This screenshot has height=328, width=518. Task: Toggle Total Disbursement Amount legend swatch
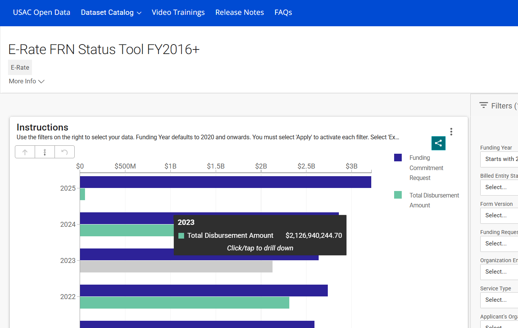pos(398,195)
